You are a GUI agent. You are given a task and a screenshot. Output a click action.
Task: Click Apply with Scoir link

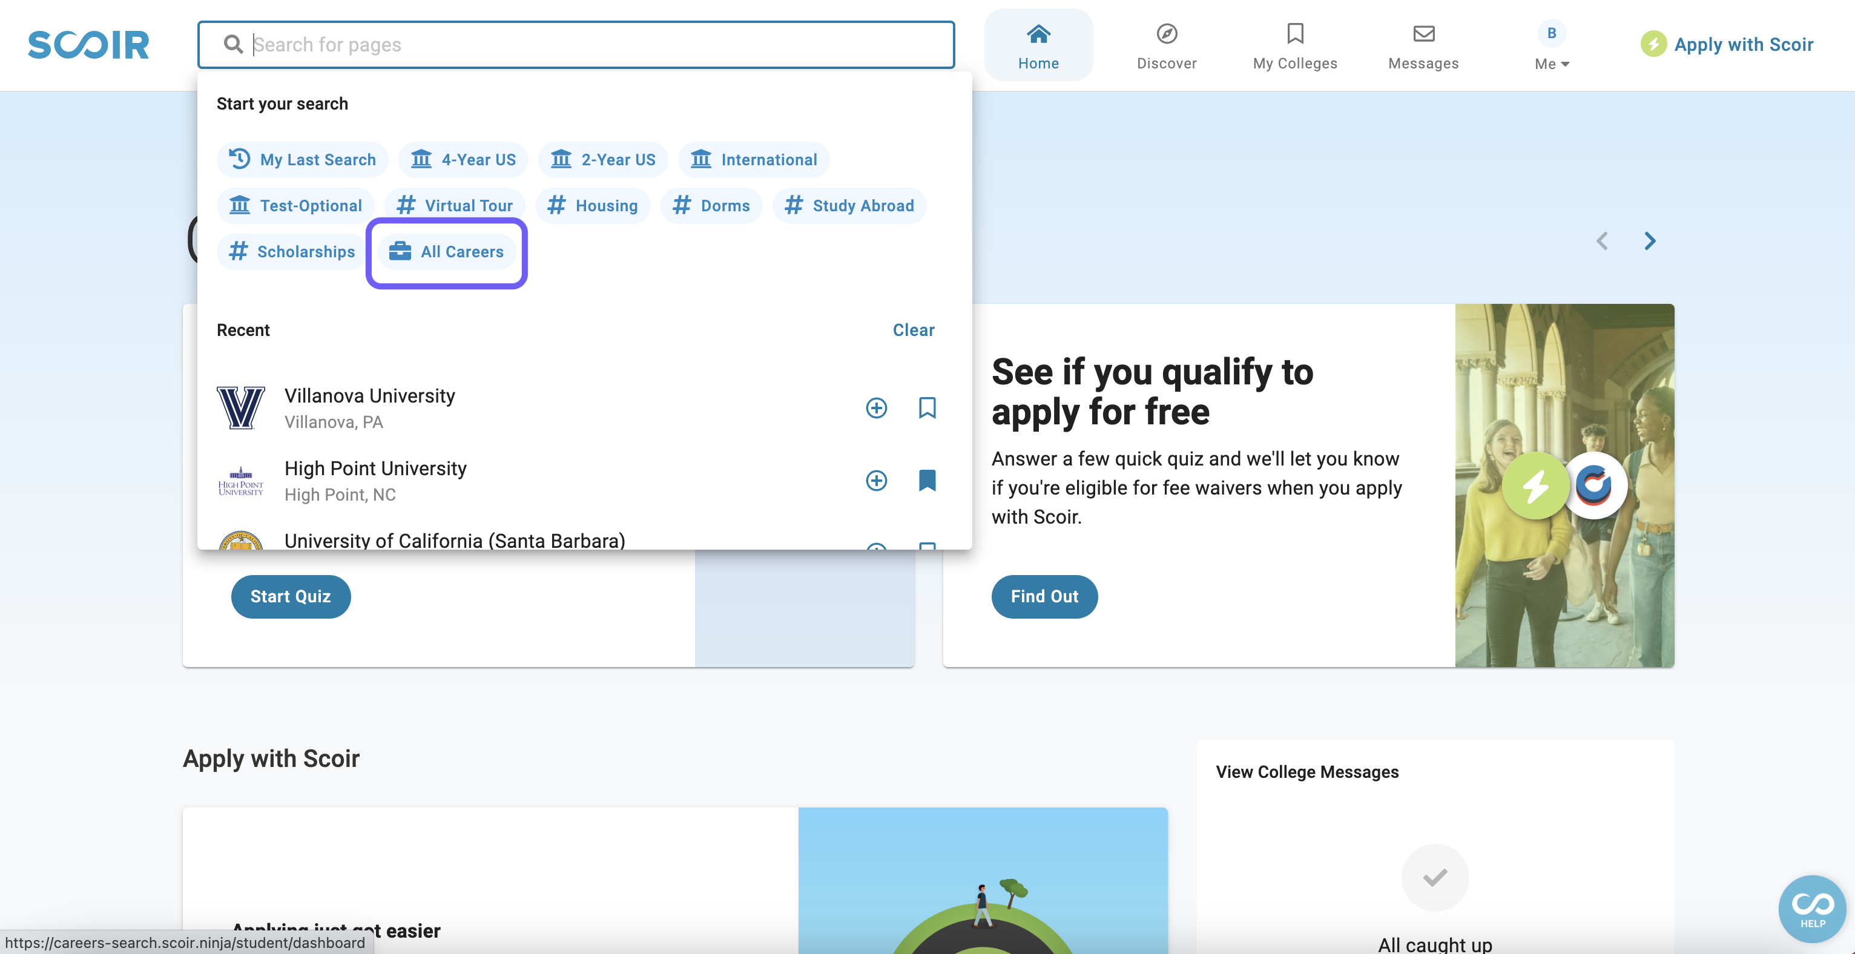click(1742, 45)
